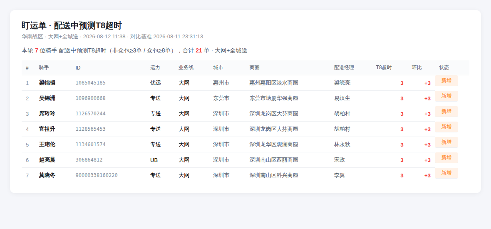Click the 华南战区 subtitle line
The height and width of the screenshot is (229, 491).
click(x=112, y=36)
